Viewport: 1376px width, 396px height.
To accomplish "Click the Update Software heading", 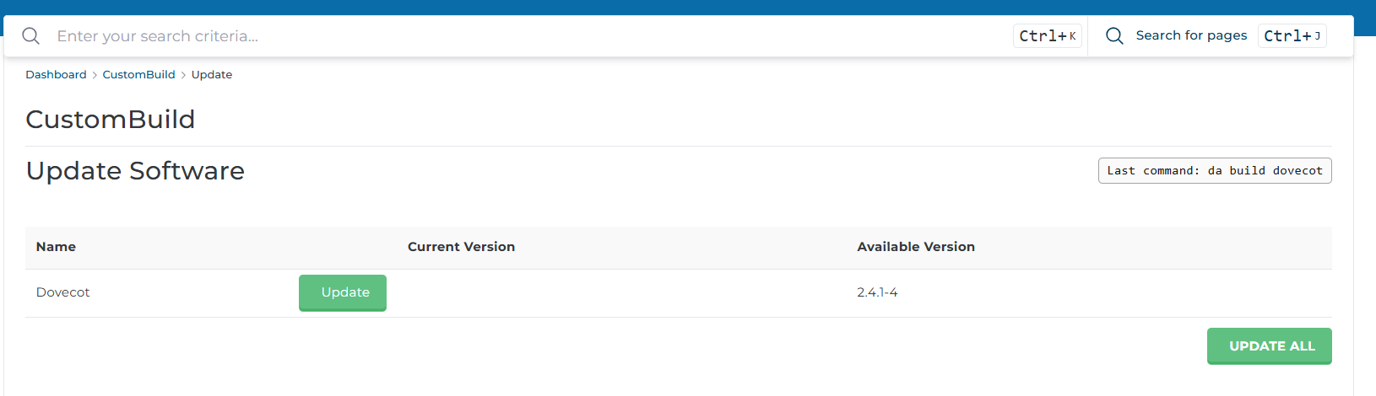I will click(135, 171).
